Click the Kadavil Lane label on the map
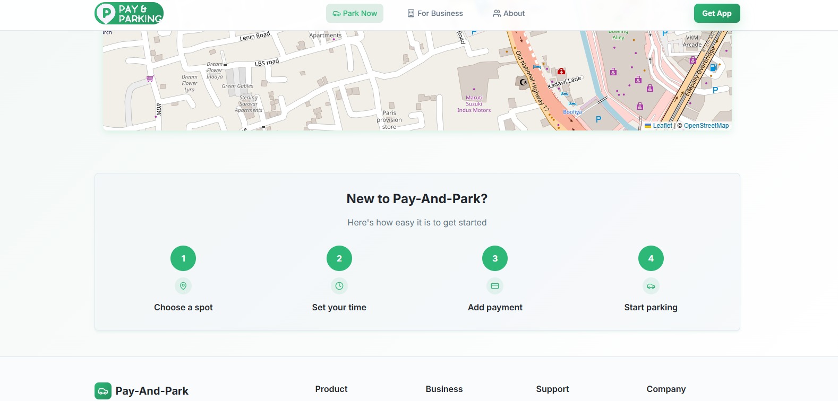The width and height of the screenshot is (838, 401). (565, 82)
